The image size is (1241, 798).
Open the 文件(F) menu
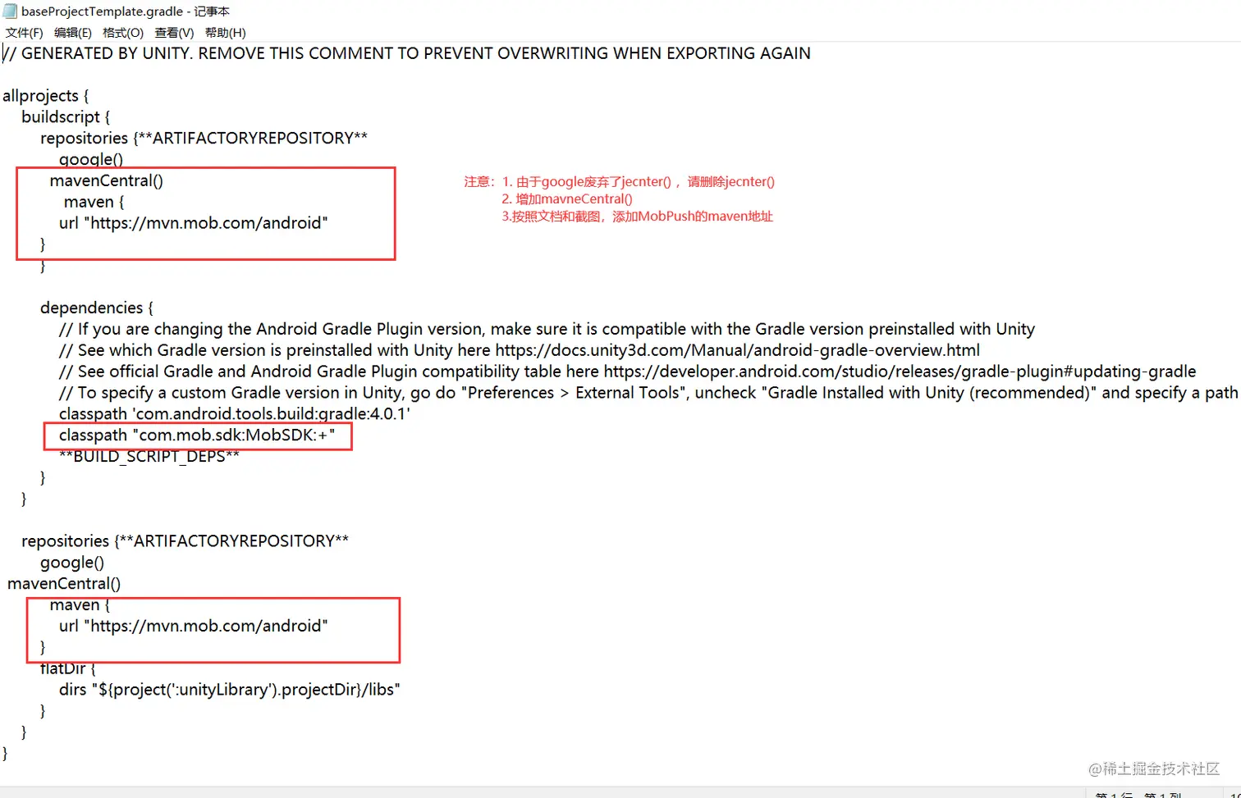(x=24, y=33)
